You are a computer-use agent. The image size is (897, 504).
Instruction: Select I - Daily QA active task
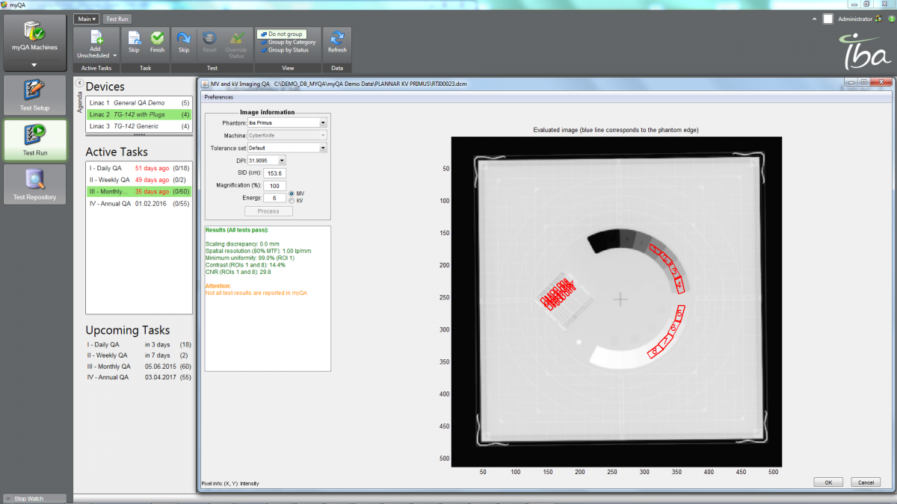(x=139, y=168)
